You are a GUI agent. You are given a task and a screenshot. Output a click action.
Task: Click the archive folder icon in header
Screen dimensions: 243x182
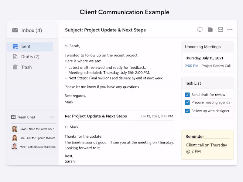point(210,29)
